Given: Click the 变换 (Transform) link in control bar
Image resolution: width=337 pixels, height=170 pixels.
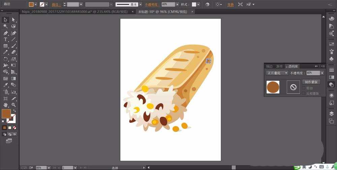Looking at the screenshot, I should [x=230, y=4].
